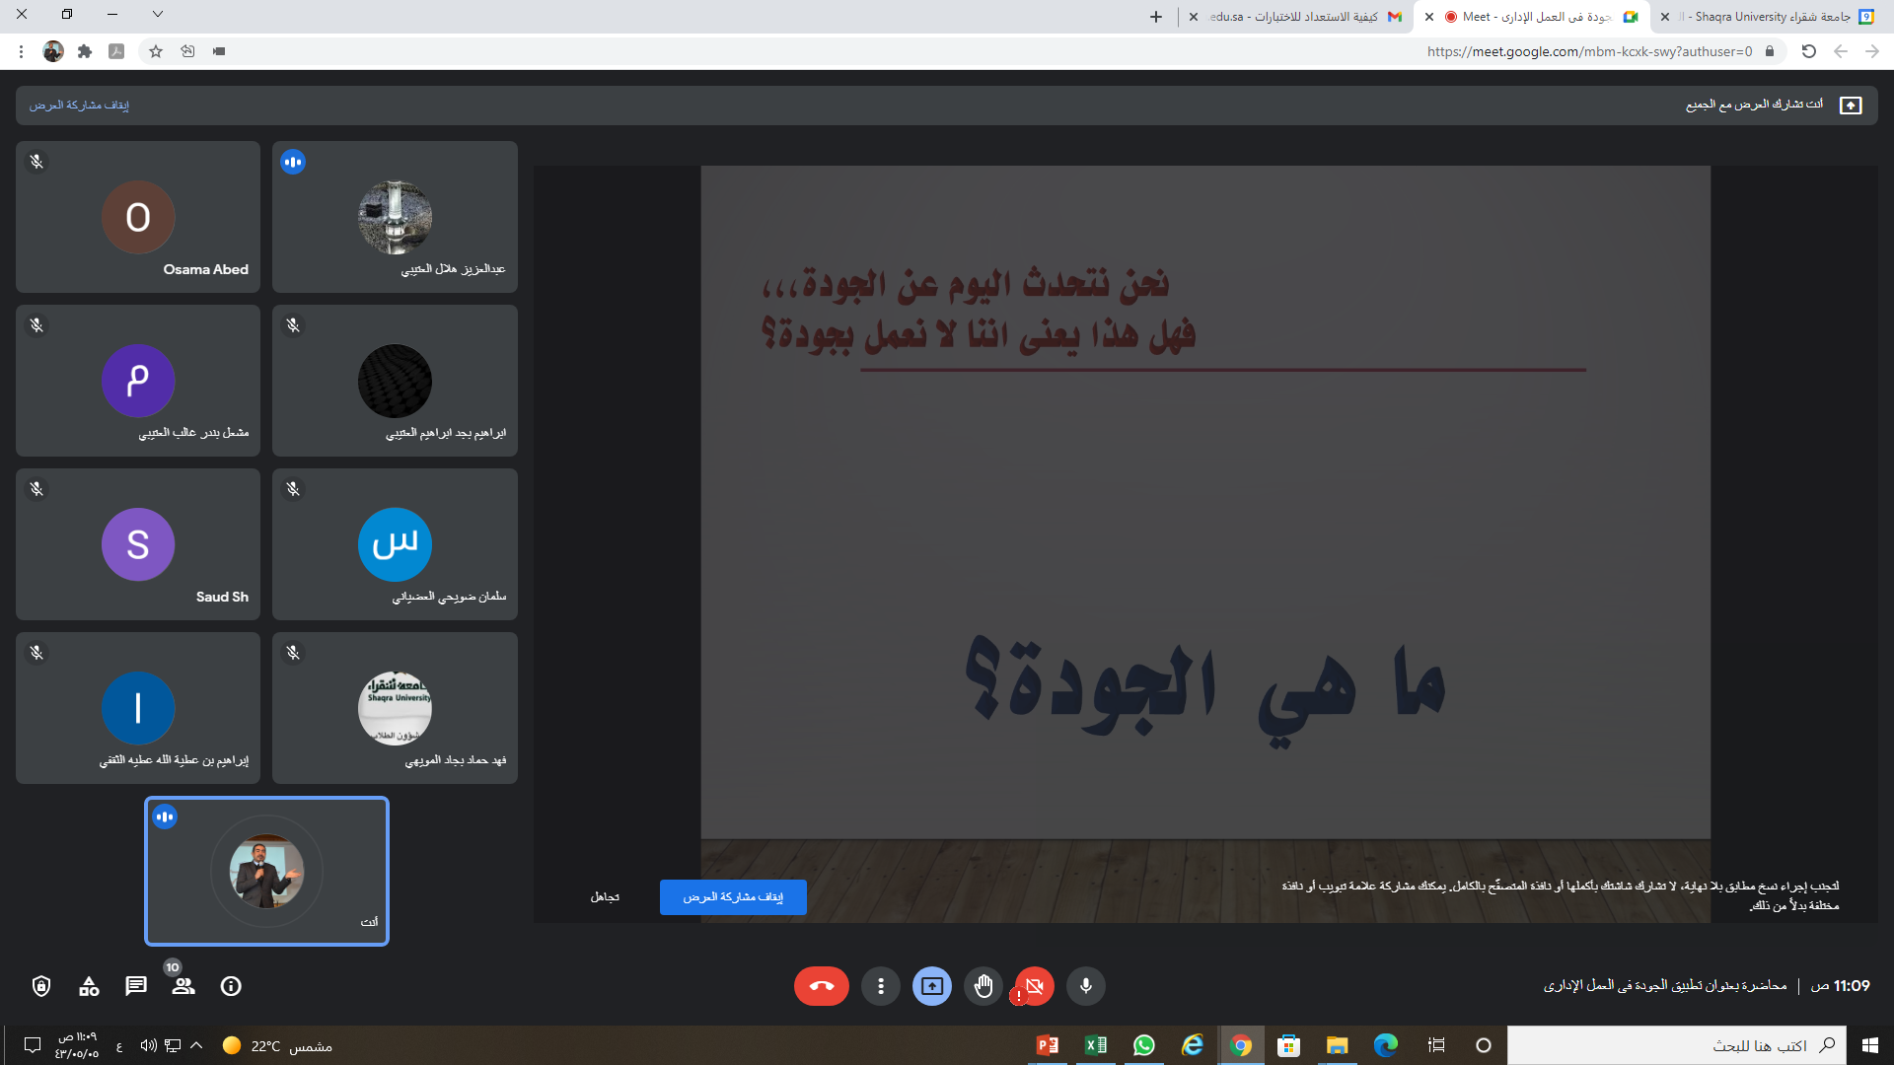This screenshot has height=1065, width=1894.
Task: Expand the Chrome tab search chevron
Action: click(x=158, y=15)
